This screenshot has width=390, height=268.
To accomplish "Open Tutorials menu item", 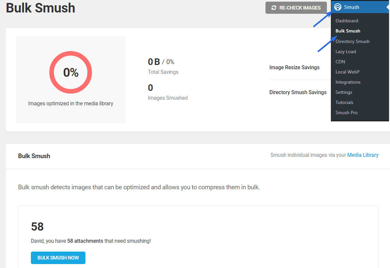I will pos(344,102).
